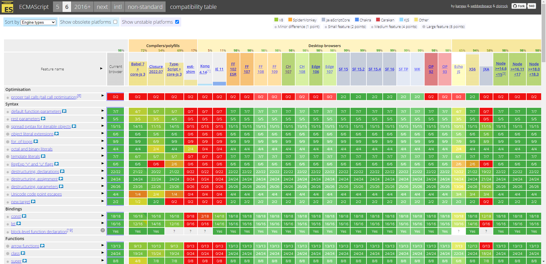
Task: Open webbedspace author link
Action: coord(481,6)
